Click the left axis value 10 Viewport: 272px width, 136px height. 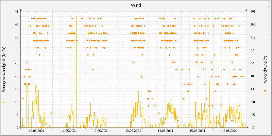point(16,102)
